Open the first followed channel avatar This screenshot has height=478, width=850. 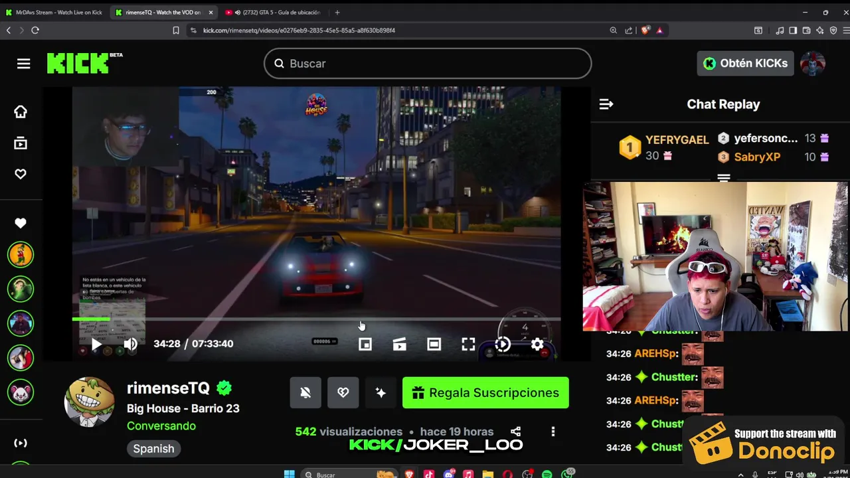(21, 254)
